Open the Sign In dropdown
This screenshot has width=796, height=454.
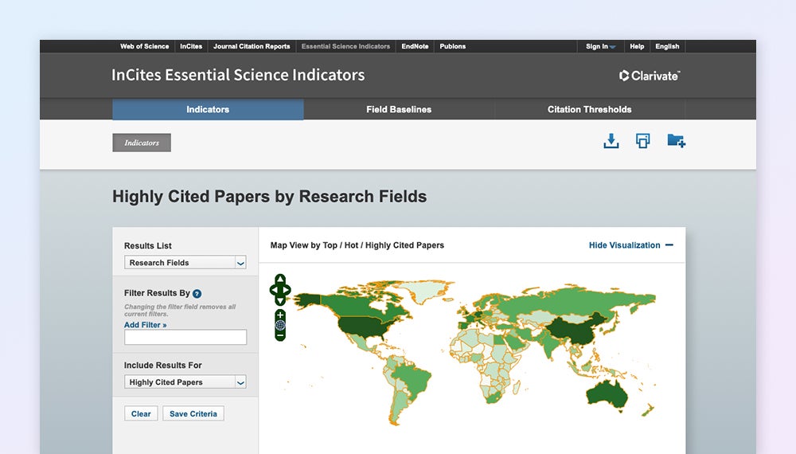(600, 46)
